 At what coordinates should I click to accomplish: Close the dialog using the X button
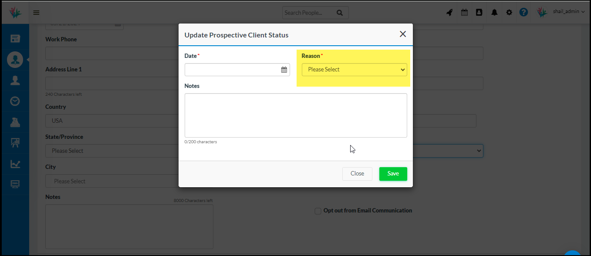pyautogui.click(x=403, y=34)
